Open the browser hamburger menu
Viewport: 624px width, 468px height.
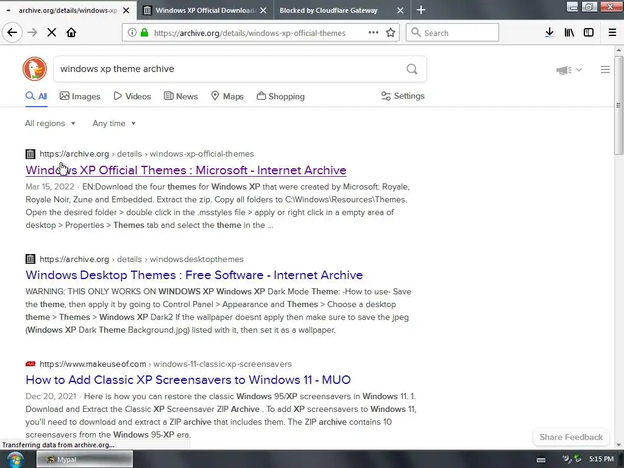pos(612,33)
